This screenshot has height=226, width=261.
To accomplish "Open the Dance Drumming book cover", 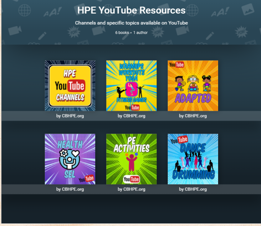I will tap(193, 159).
